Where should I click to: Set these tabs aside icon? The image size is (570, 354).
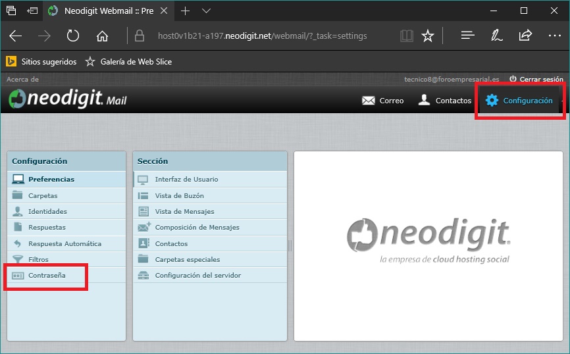coord(32,11)
